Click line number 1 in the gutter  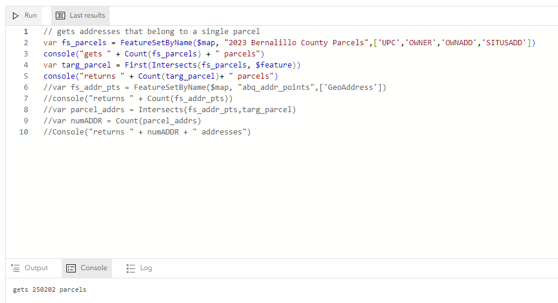pos(25,32)
